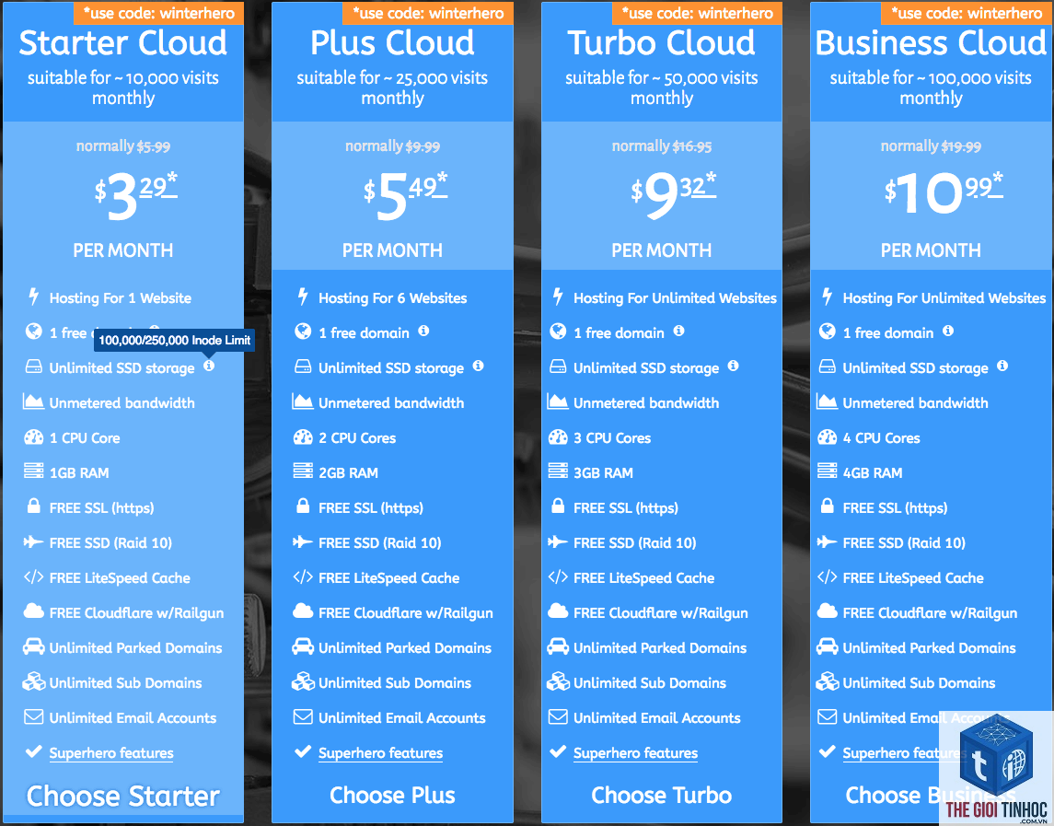Viewport: 1054px width, 826px height.
Task: Click cubes icon beside Plus Unlimited Sub Domains
Action: pos(303,681)
